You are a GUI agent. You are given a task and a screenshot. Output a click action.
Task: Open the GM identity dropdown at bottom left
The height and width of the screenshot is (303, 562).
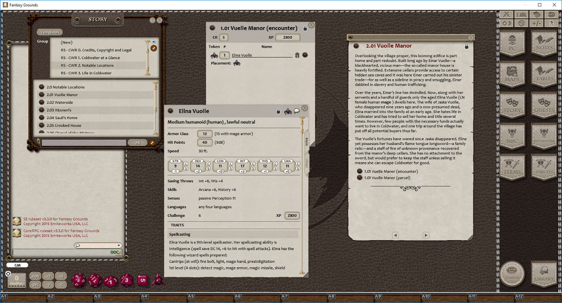[17, 265]
